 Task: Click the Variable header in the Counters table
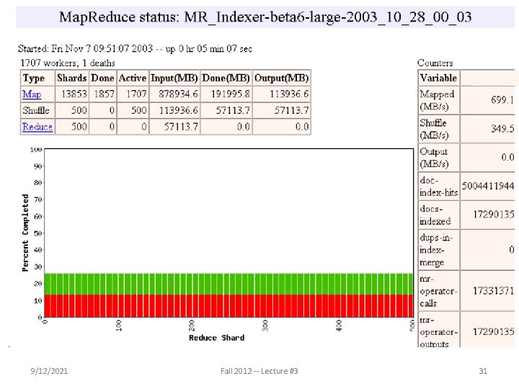tap(438, 78)
